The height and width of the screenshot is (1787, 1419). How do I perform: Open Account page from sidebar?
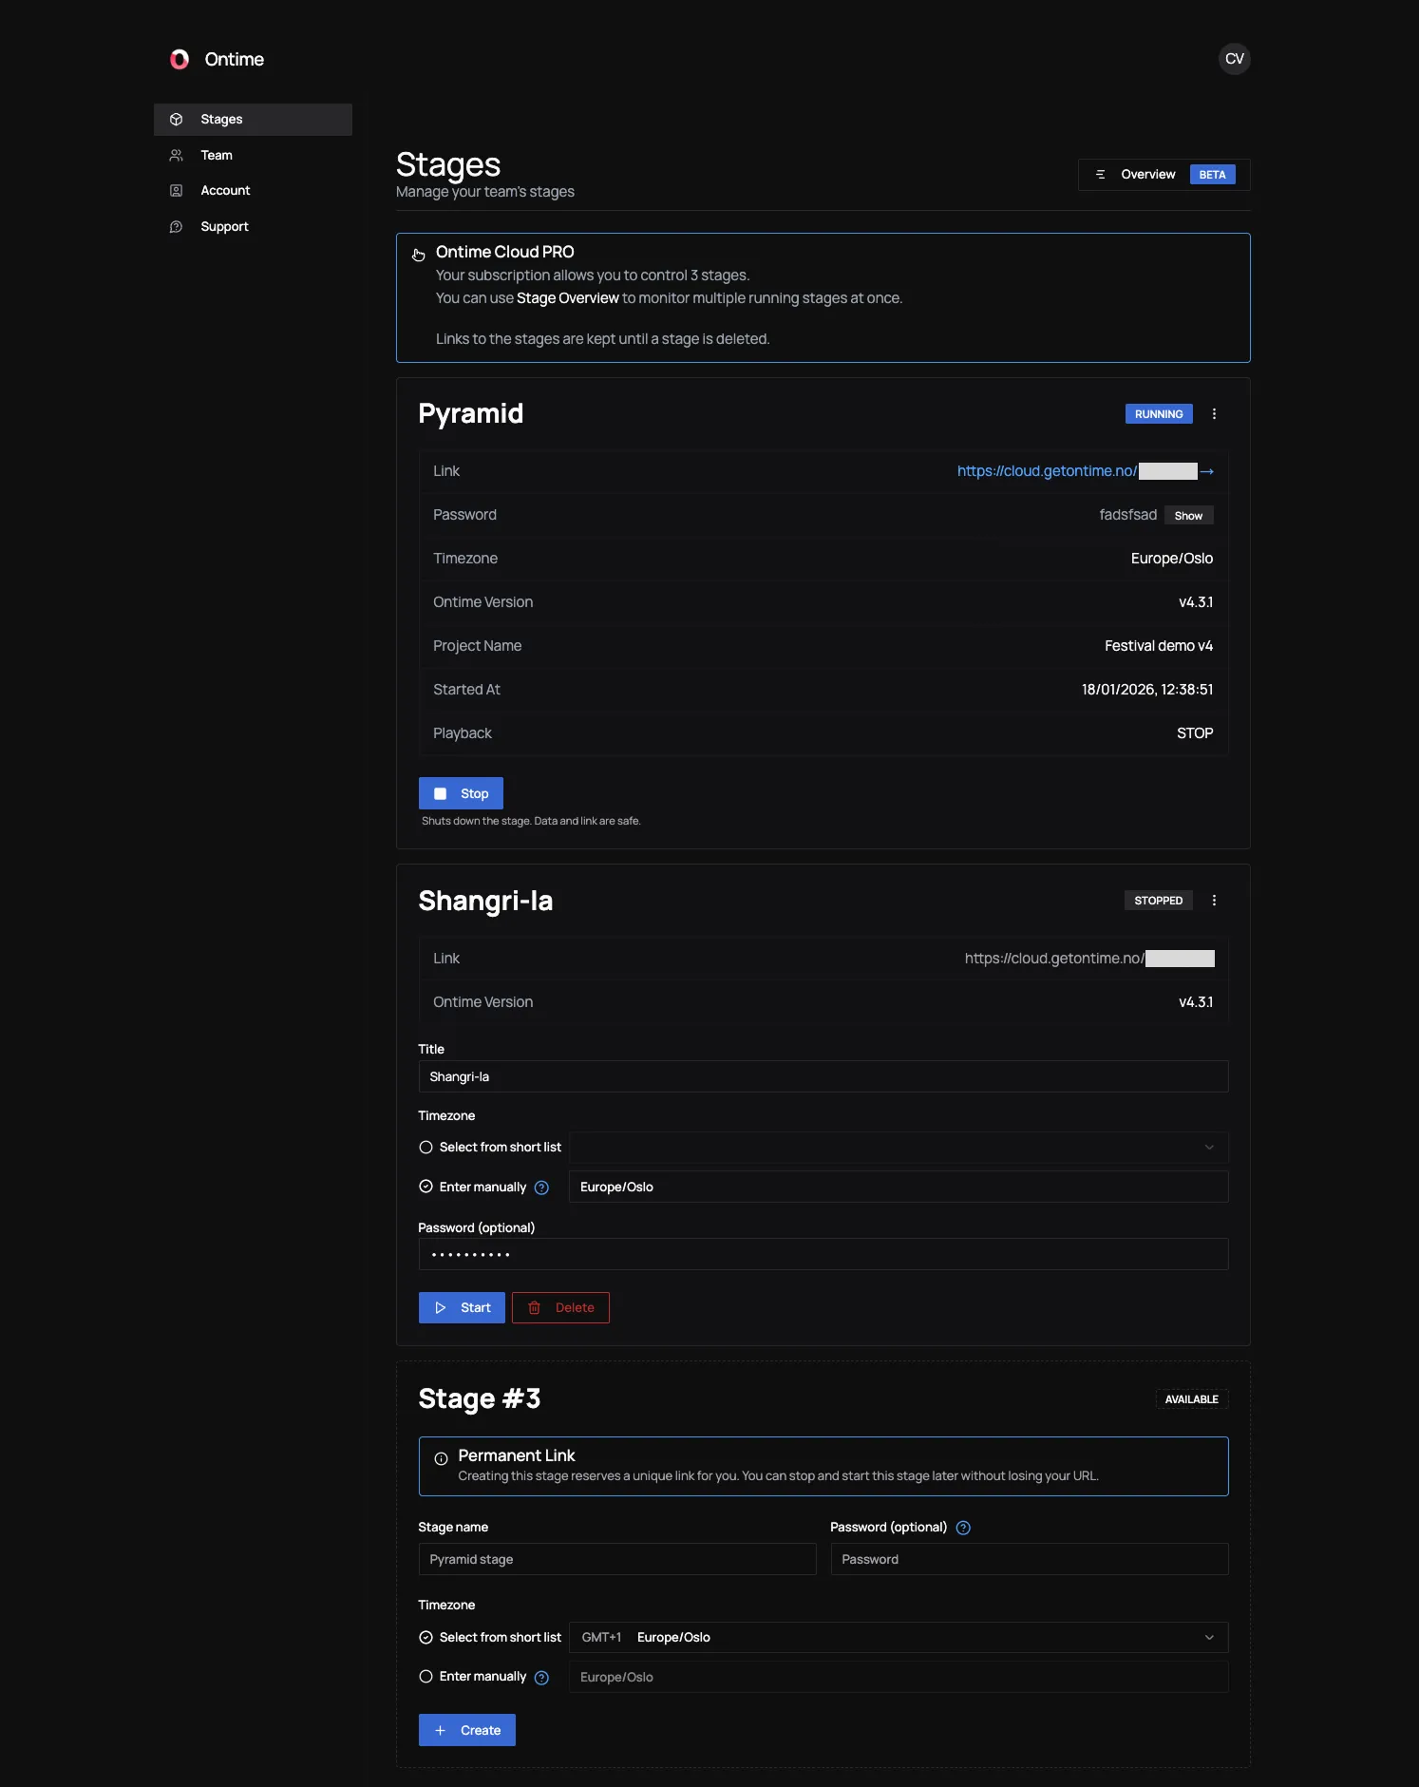point(225,191)
